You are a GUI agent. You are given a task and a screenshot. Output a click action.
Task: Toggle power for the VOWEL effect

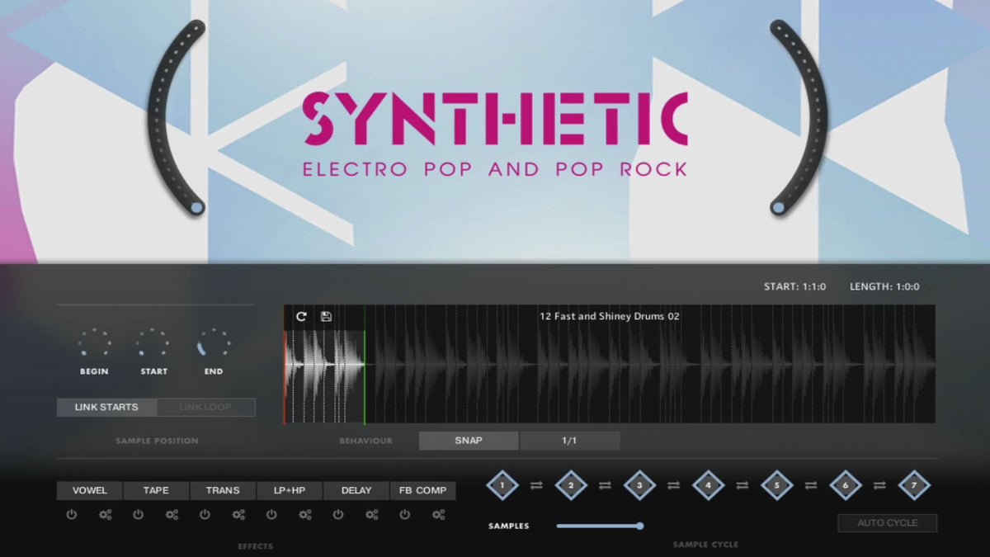click(x=72, y=515)
